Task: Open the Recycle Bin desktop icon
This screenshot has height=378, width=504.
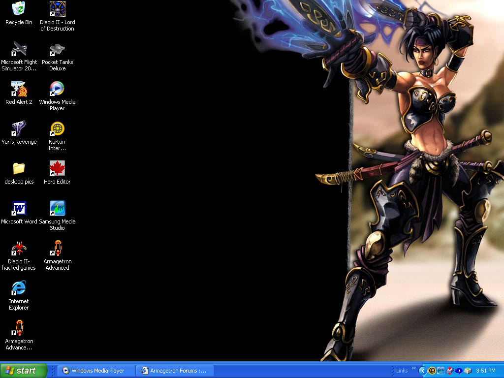Action: point(19,9)
